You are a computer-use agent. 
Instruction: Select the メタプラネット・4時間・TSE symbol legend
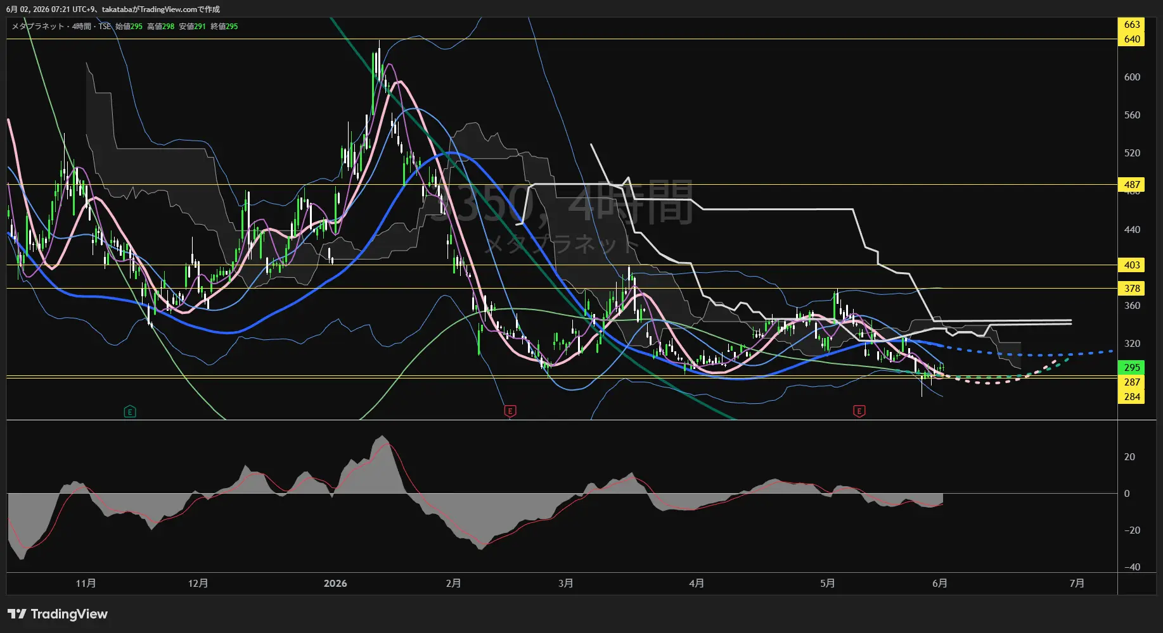pos(61,27)
